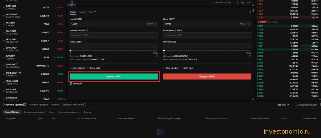Mark LUNC/USDT as favorite star
Viewport: 321px width, 138px height.
[4, 66]
